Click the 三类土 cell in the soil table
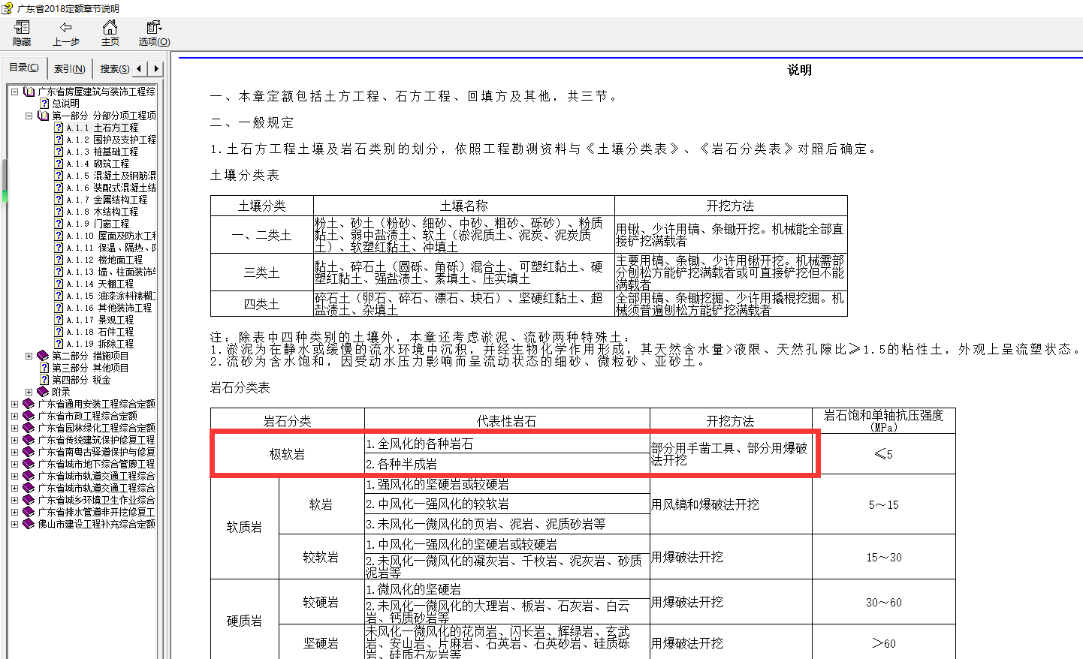 (x=261, y=272)
